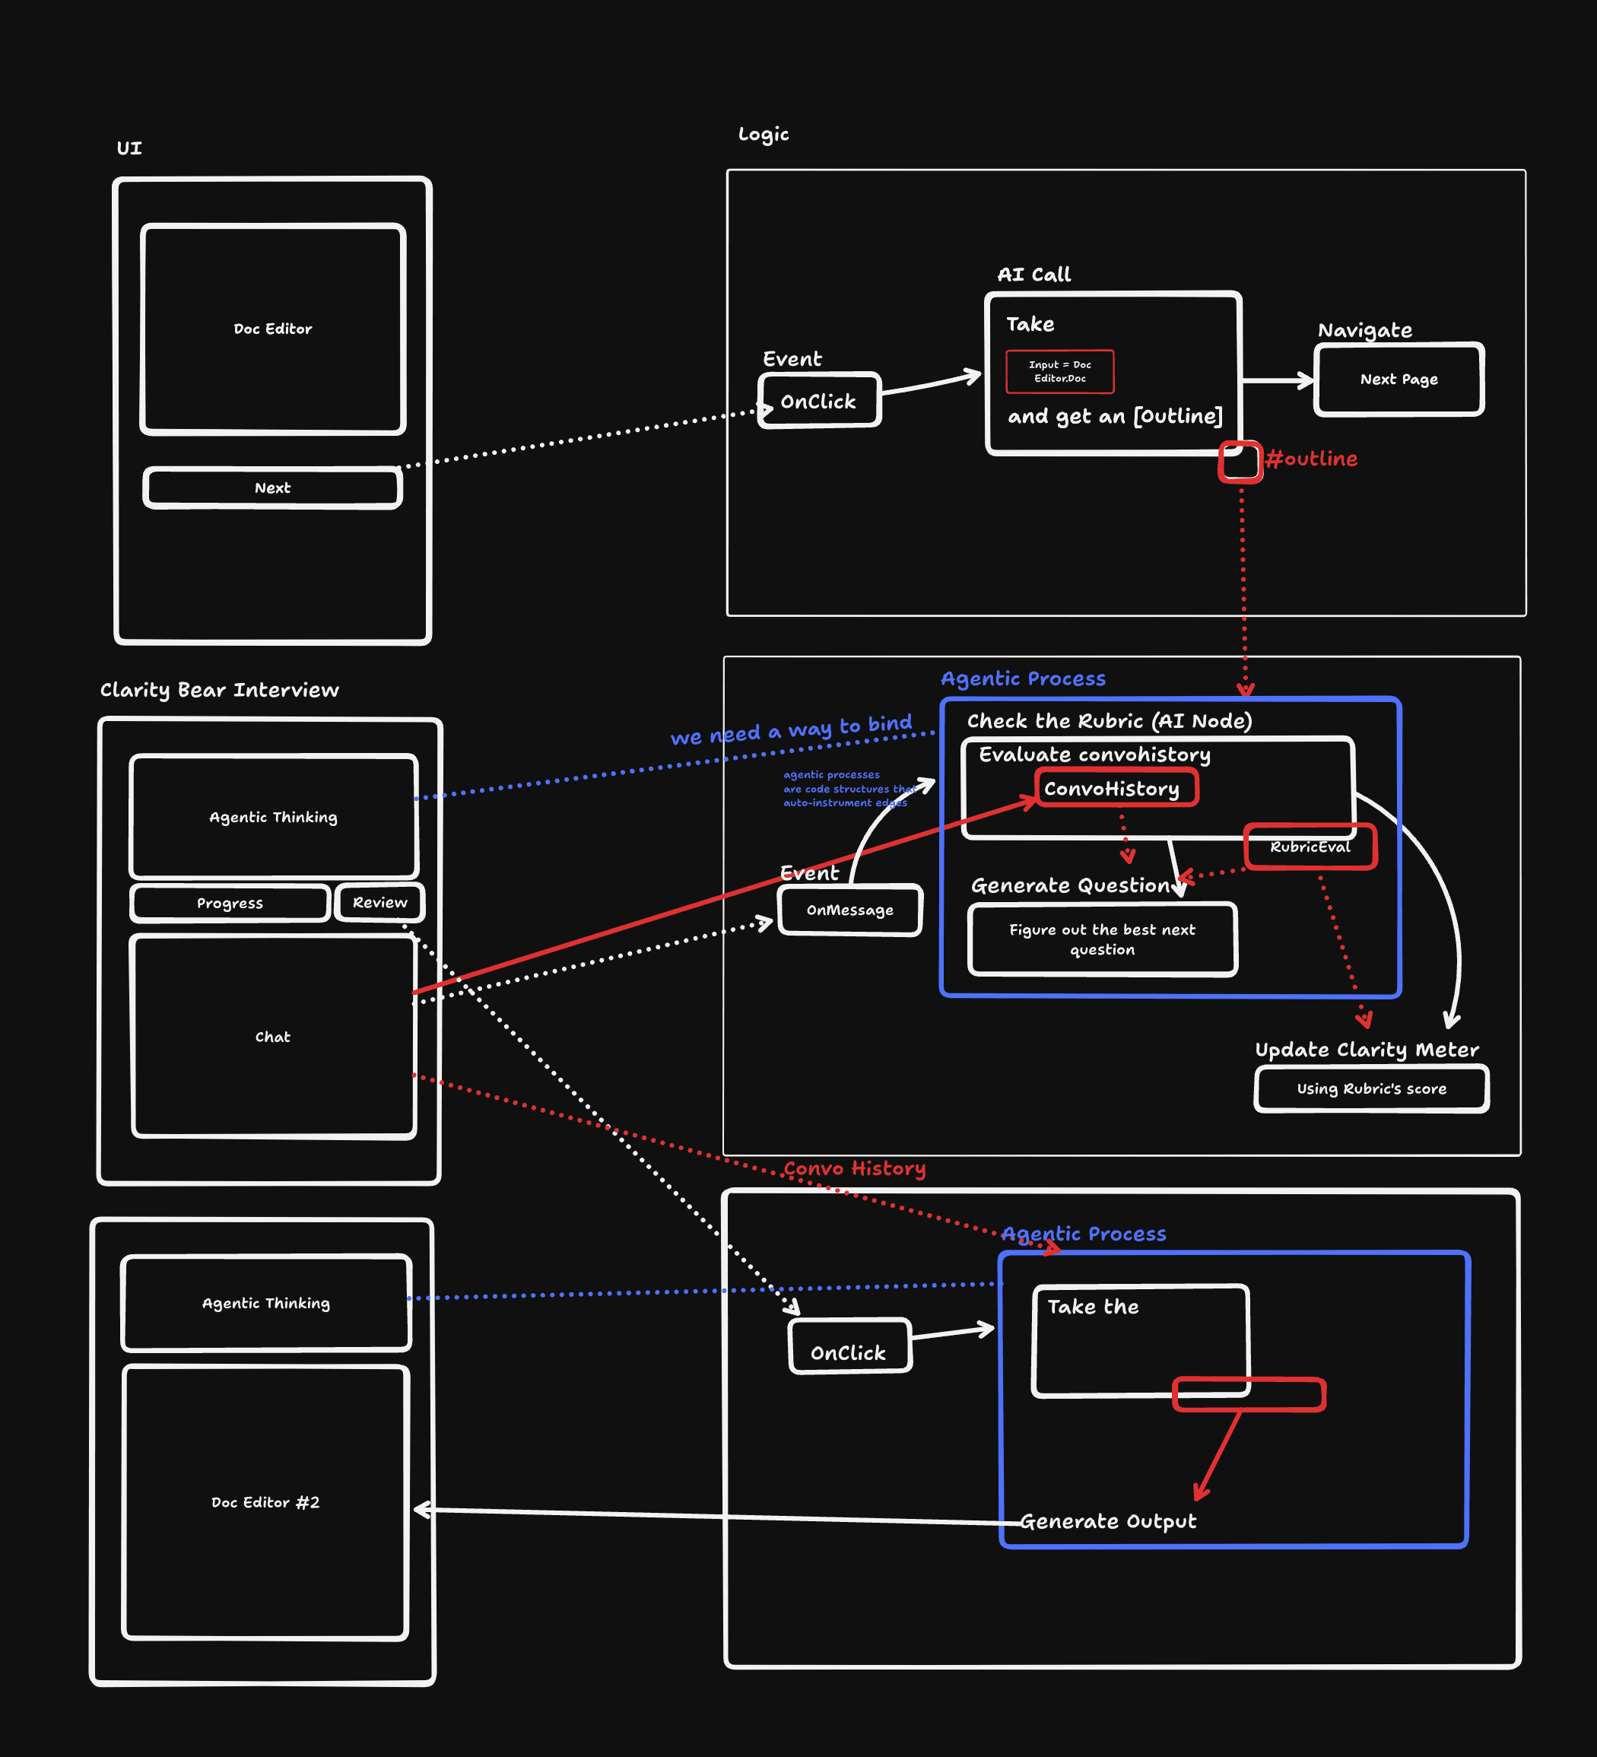Screen dimensions: 1597x1757
Task: Click the "Next" box under Doc Editor
Action: click(x=273, y=488)
